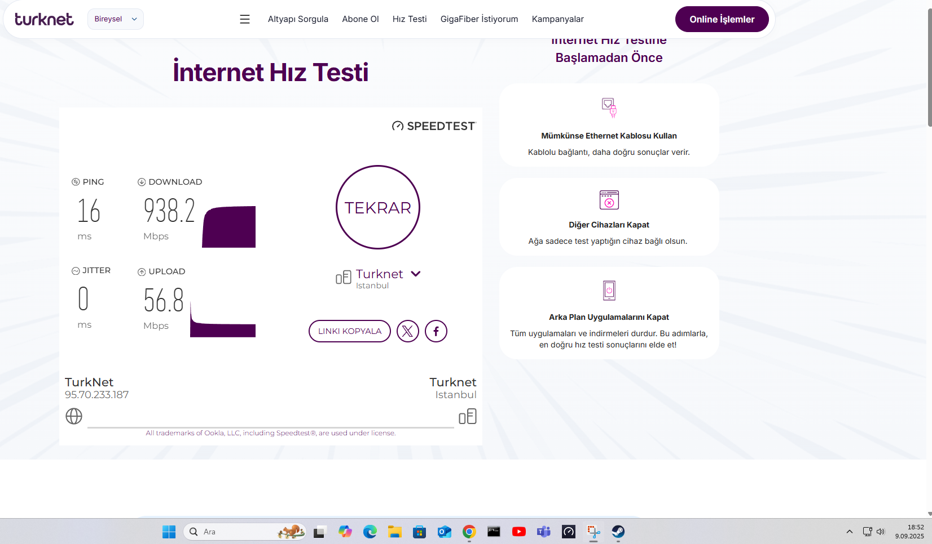
Task: Open Kampanyalar menu item
Action: click(558, 19)
